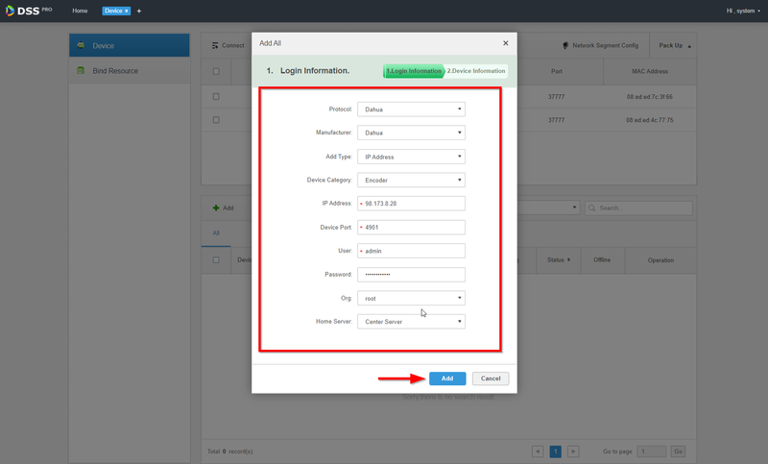Click the Device sidebar icon
768x464 pixels.
pos(81,45)
